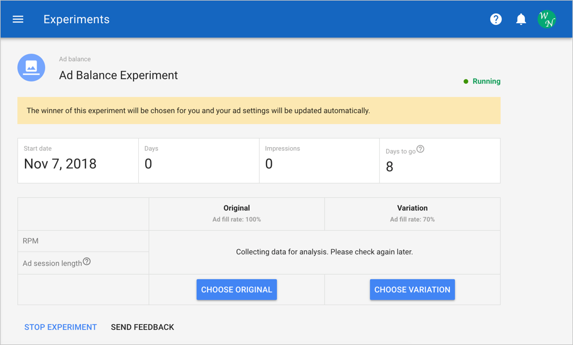Image resolution: width=573 pixels, height=345 pixels.
Task: Choose the Variation ad settings
Action: [412, 290]
